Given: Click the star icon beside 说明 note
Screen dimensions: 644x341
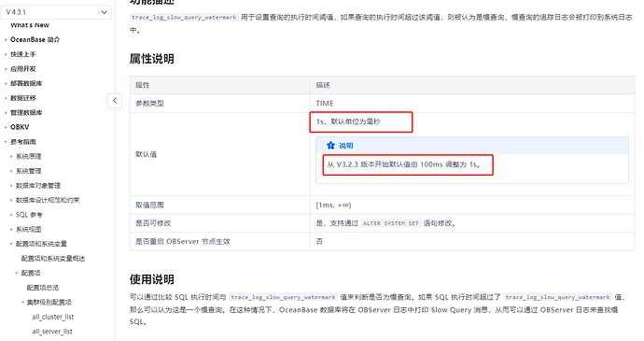Looking at the screenshot, I should [x=330, y=145].
